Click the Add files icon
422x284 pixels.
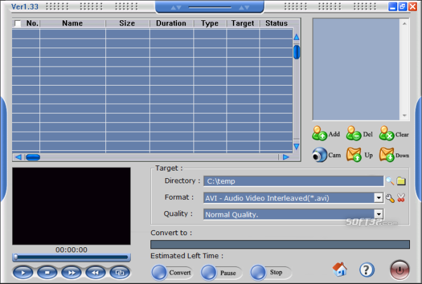319,133
